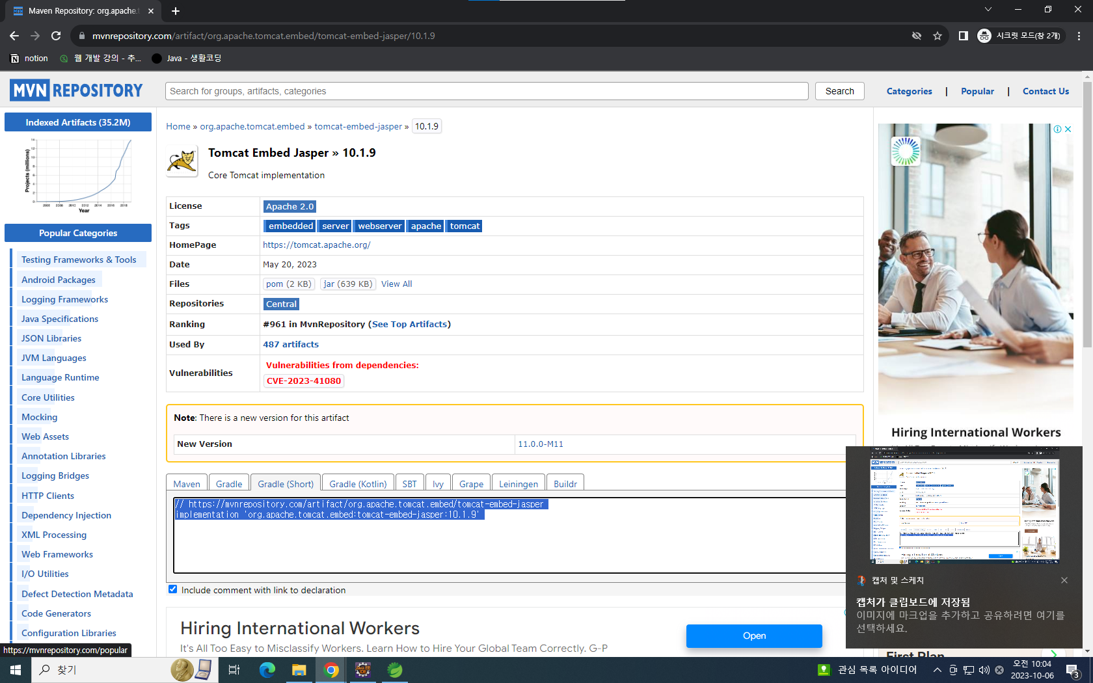Image resolution: width=1093 pixels, height=683 pixels.
Task: Click the Search button
Action: 839,91
